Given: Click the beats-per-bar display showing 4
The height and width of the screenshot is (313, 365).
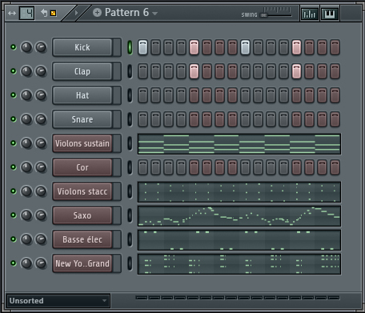Looking at the screenshot, I should pyautogui.click(x=27, y=13).
